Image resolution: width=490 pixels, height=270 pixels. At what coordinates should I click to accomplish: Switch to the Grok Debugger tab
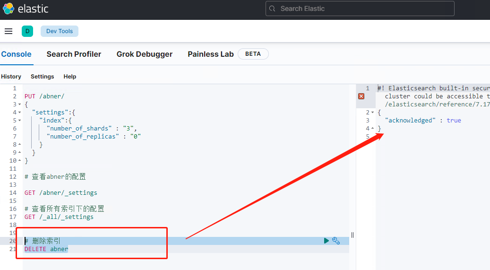click(145, 54)
